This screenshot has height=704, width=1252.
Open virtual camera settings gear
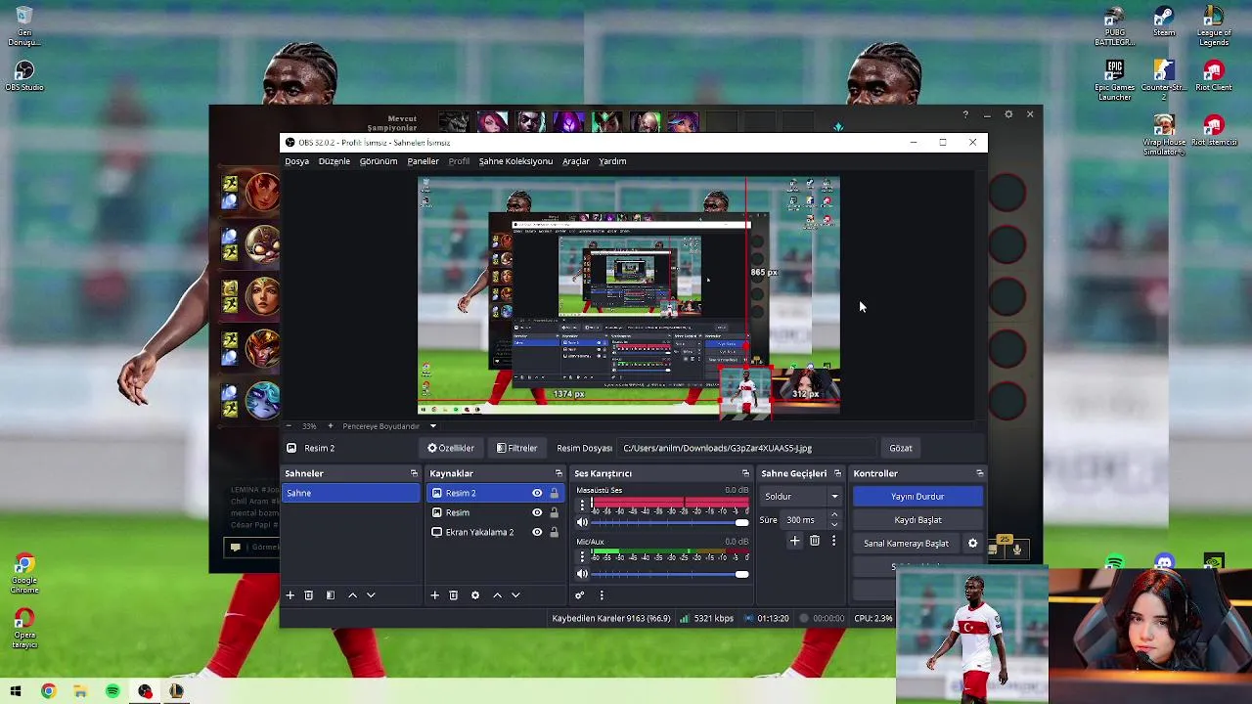click(972, 543)
